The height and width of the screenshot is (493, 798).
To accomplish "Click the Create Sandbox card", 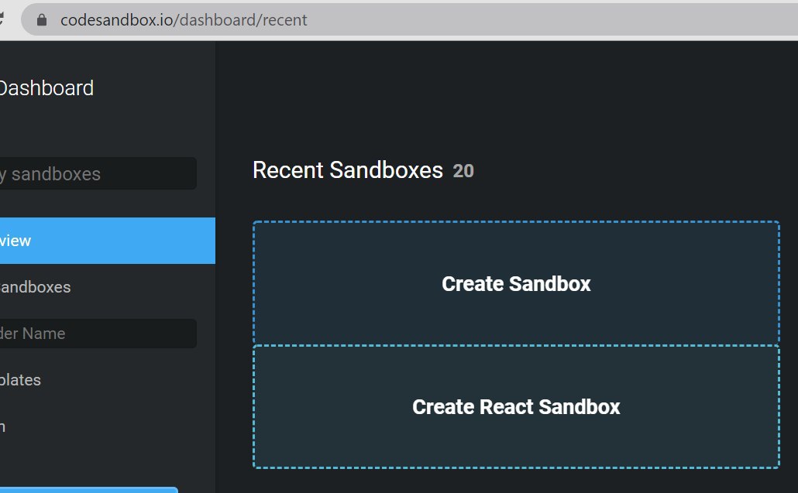I will [516, 283].
